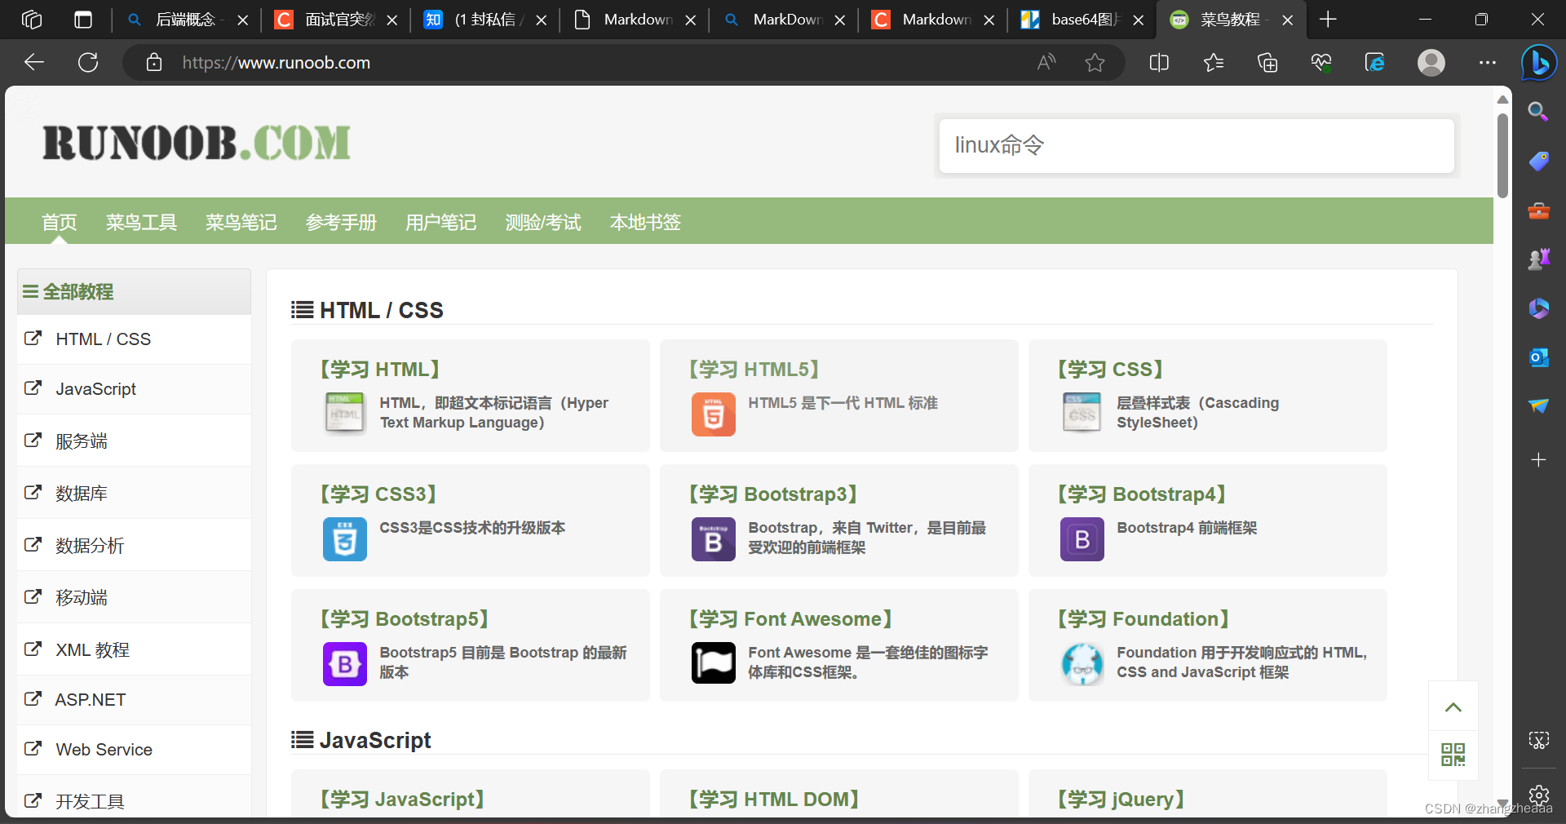
Task: Select 数据库 in left sidebar
Action: pos(134,493)
